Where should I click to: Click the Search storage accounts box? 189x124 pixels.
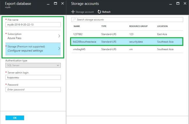128,20
